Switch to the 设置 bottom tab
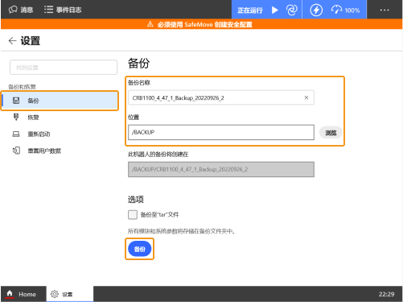This screenshot has height=302, width=403. [70, 294]
